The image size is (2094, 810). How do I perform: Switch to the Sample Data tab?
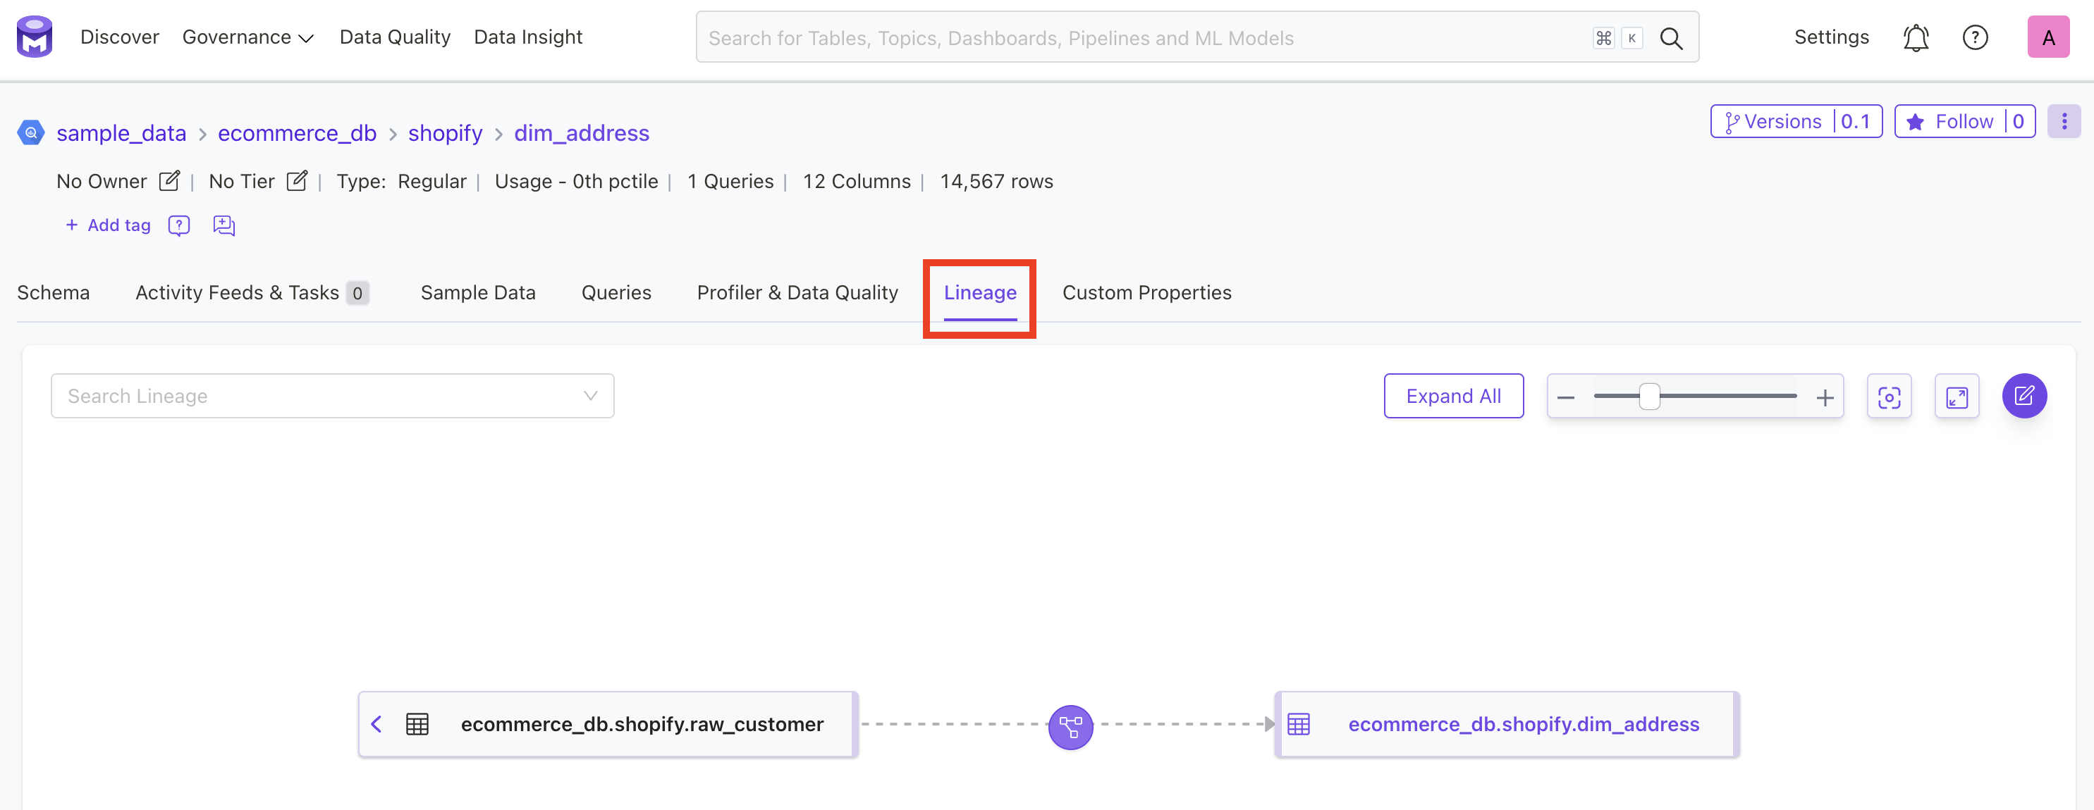[478, 292]
